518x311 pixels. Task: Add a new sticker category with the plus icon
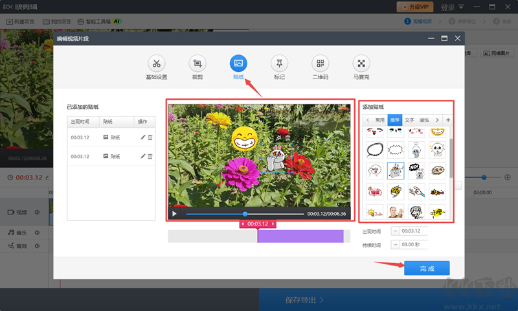pyautogui.click(x=448, y=120)
